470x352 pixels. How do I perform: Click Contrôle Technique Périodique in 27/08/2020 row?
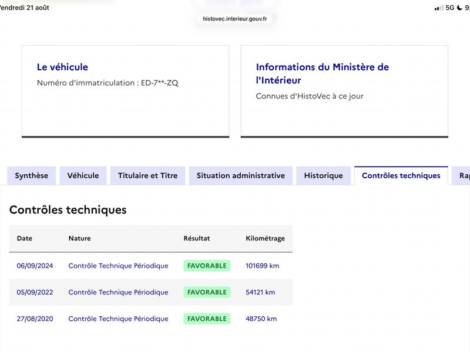point(118,319)
